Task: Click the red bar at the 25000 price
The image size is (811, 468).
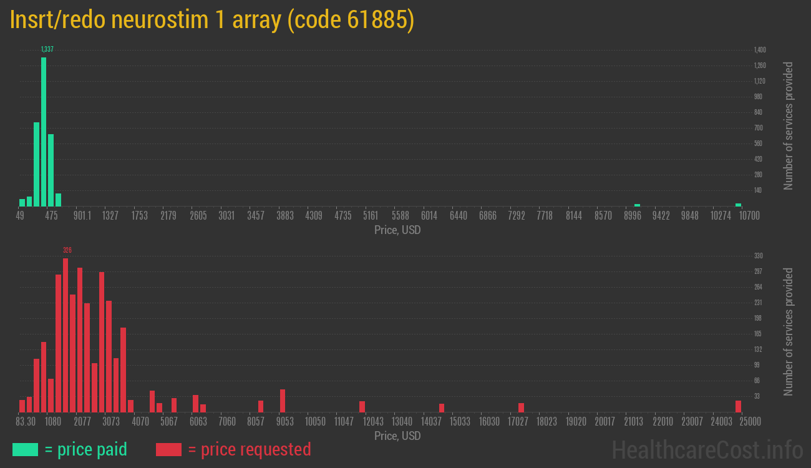Action: tap(738, 406)
